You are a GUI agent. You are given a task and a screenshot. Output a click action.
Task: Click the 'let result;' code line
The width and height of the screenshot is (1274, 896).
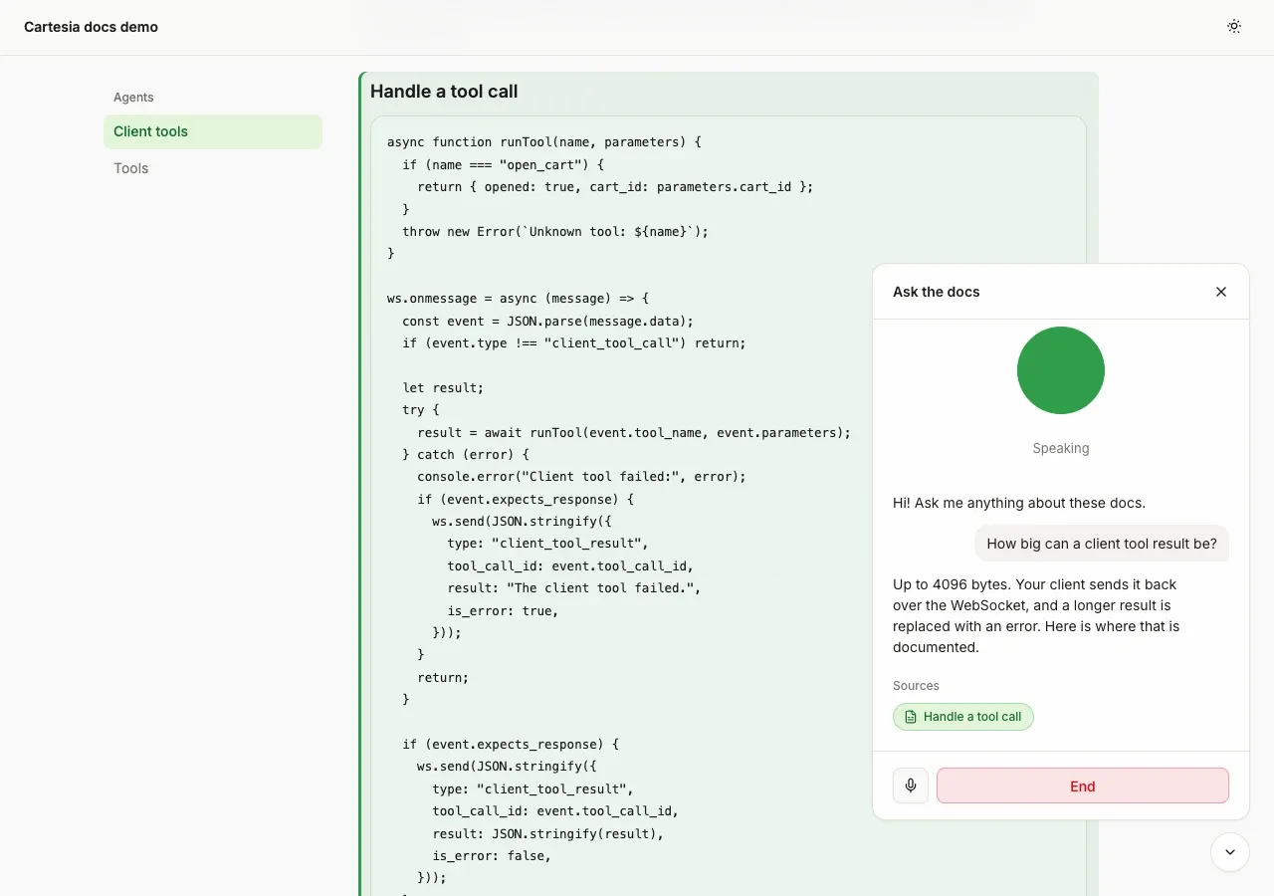click(x=443, y=387)
